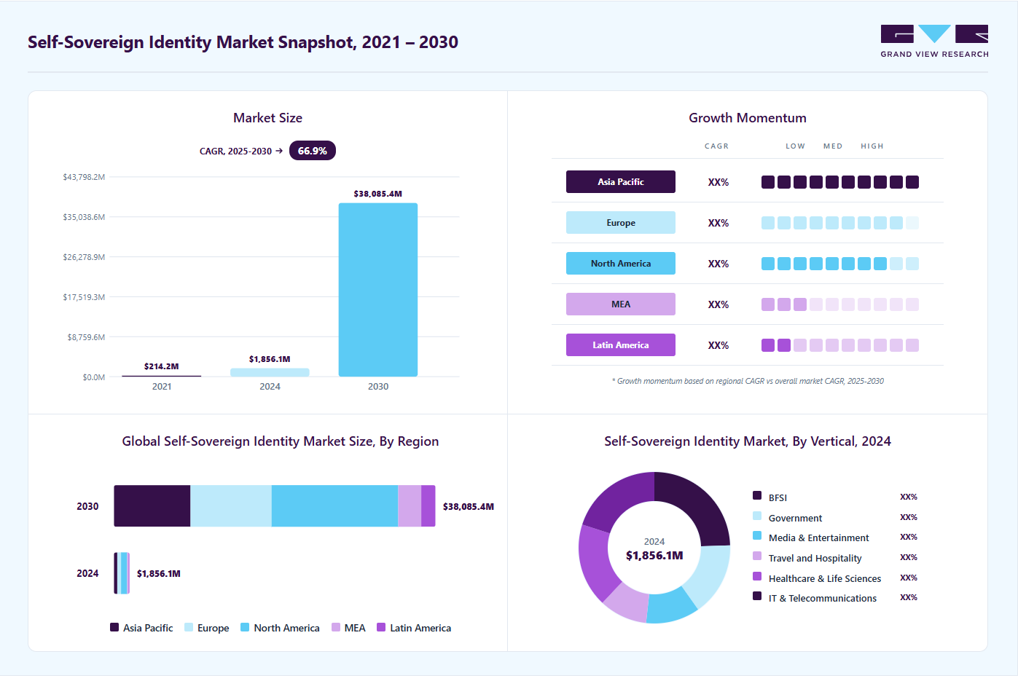Click the HIGH column header in Growth Momentum
1018x681 pixels.
pos(872,146)
